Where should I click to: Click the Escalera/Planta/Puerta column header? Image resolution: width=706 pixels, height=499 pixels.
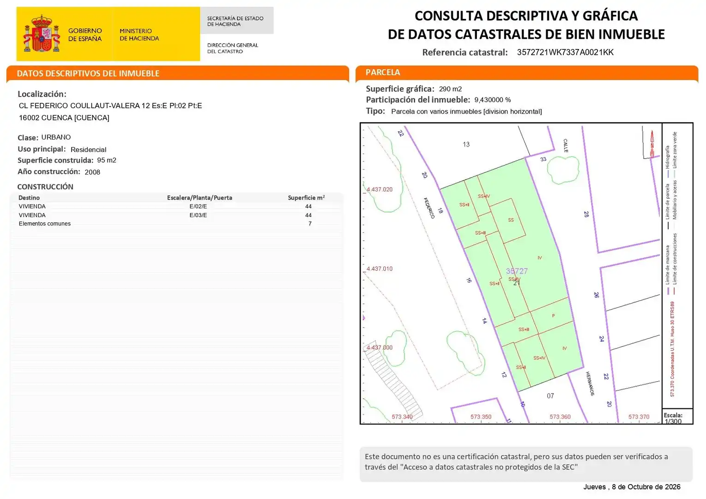coord(199,198)
